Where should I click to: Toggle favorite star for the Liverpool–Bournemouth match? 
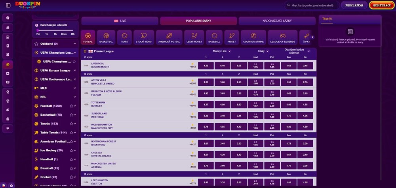coord(193,64)
